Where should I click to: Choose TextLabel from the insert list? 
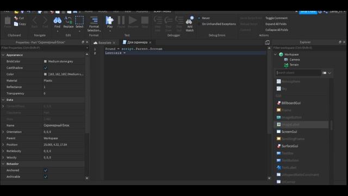click(289, 168)
